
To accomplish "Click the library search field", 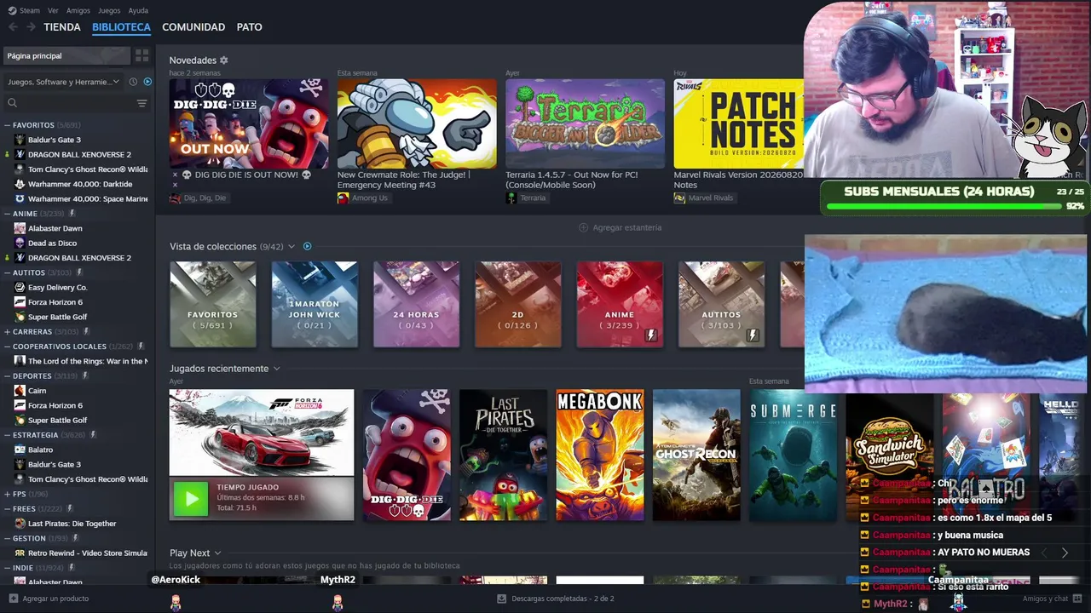I will [68, 103].
